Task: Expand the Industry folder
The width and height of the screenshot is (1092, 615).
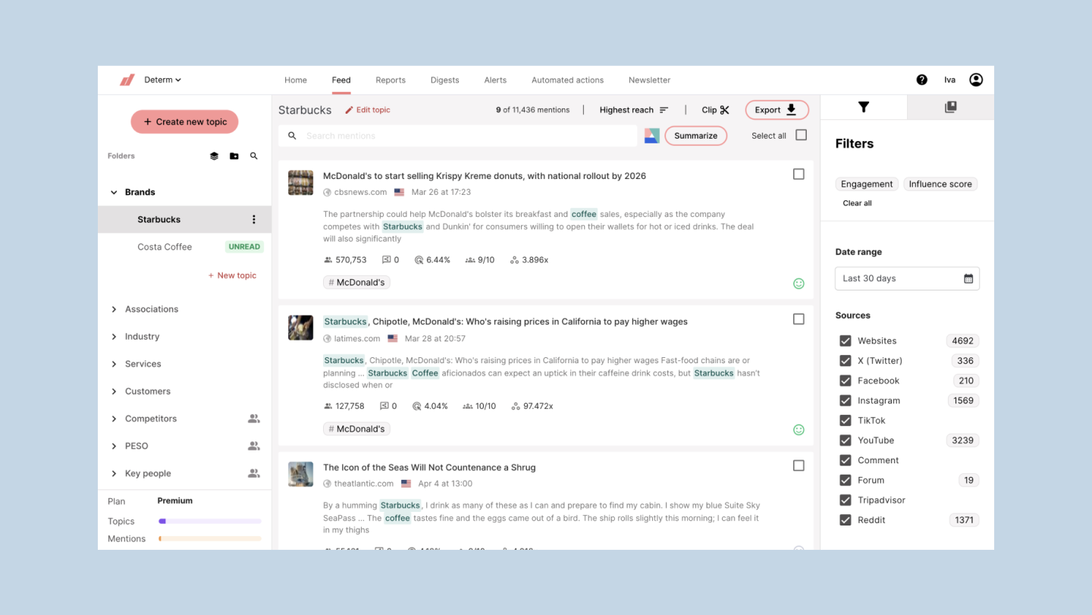Action: [x=114, y=337]
